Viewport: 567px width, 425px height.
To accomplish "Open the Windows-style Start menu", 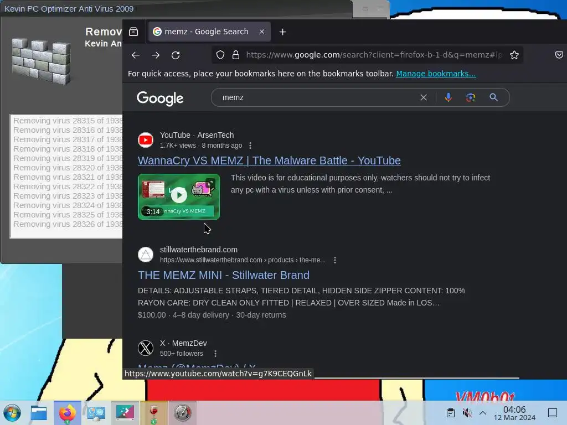I will [x=12, y=413].
